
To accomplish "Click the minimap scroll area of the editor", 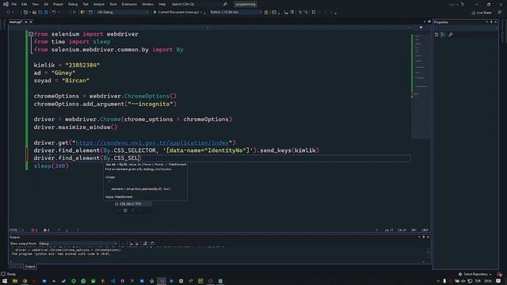I will point(421,85).
